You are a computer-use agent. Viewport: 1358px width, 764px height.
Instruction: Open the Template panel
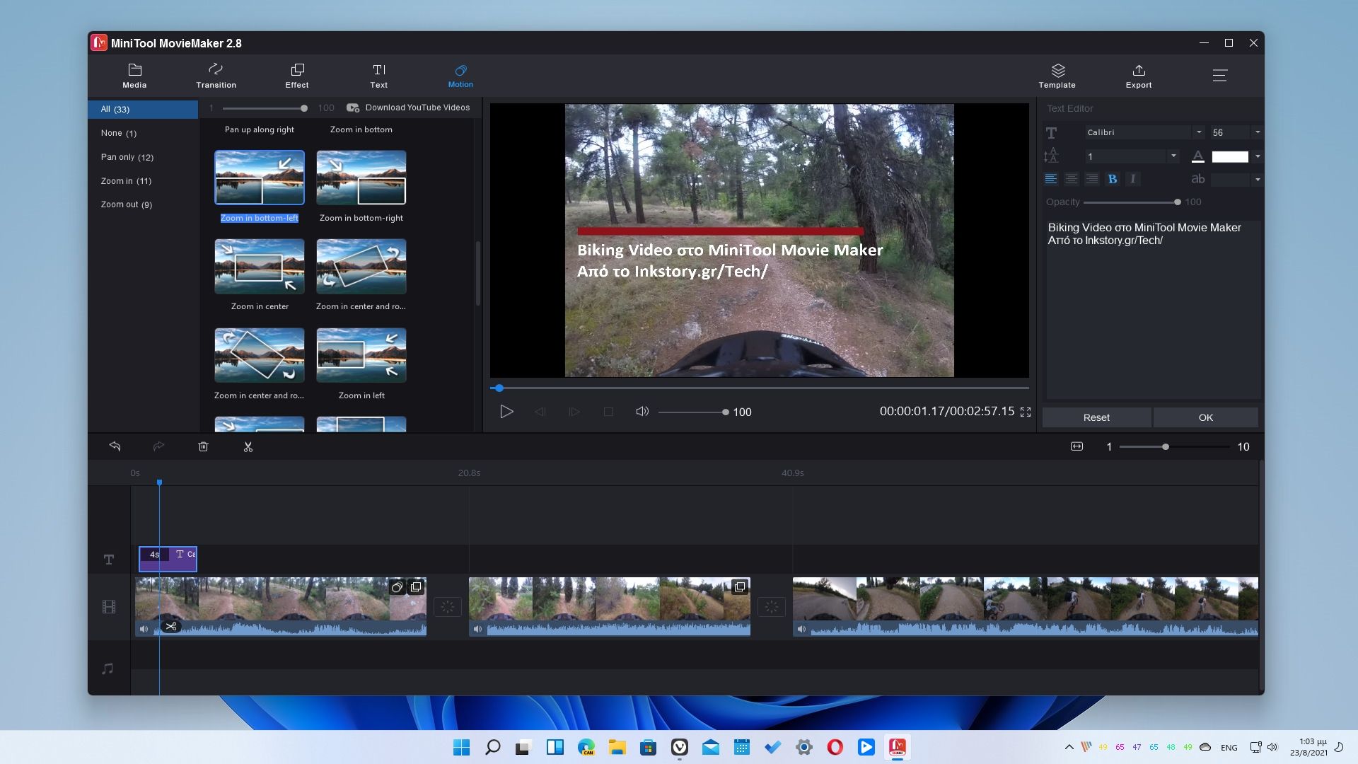[x=1057, y=76]
